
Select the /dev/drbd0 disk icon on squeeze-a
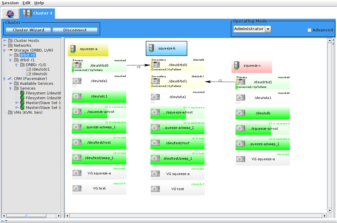click(77, 65)
